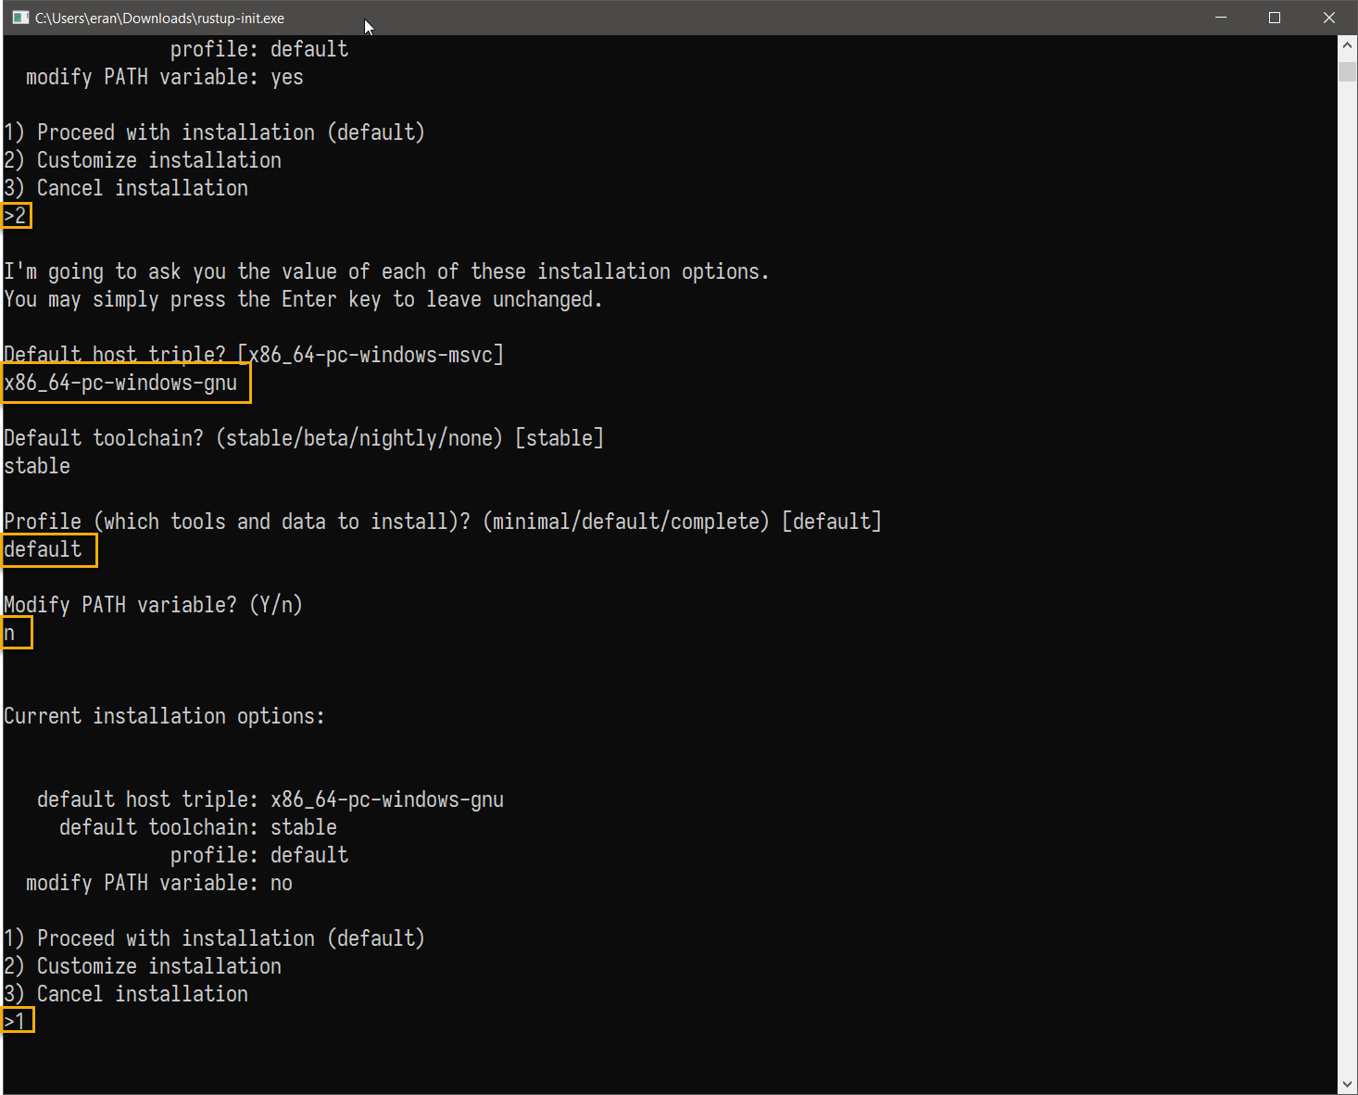
Task: Click the "Current installation options:" heading
Action: pos(164,716)
